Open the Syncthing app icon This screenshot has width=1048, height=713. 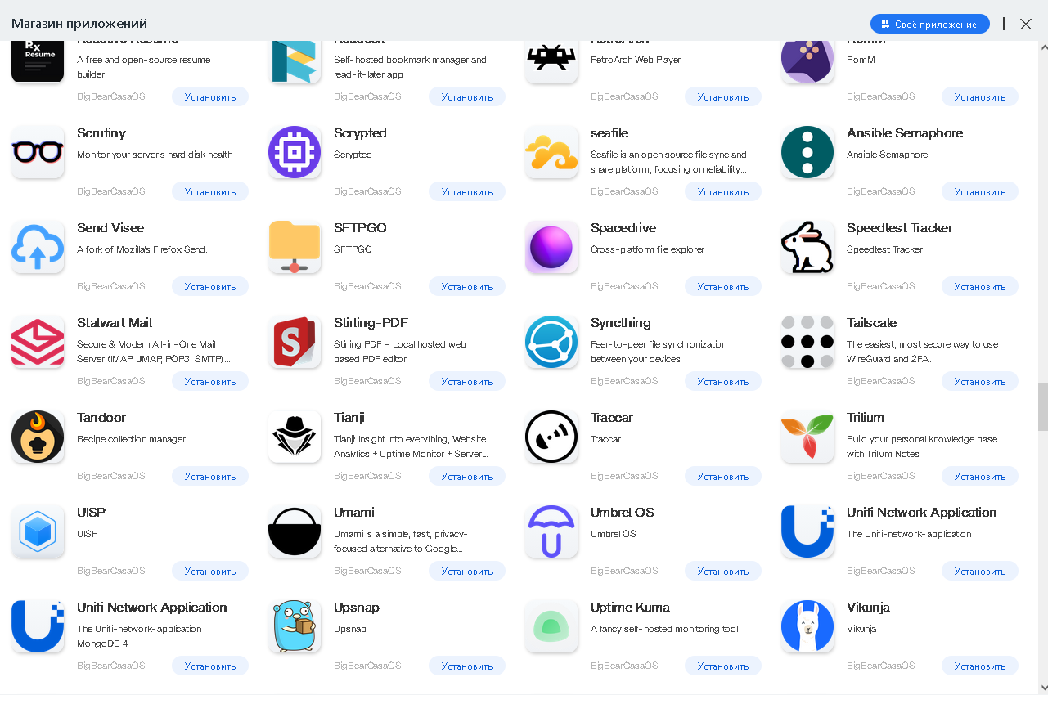tap(551, 342)
